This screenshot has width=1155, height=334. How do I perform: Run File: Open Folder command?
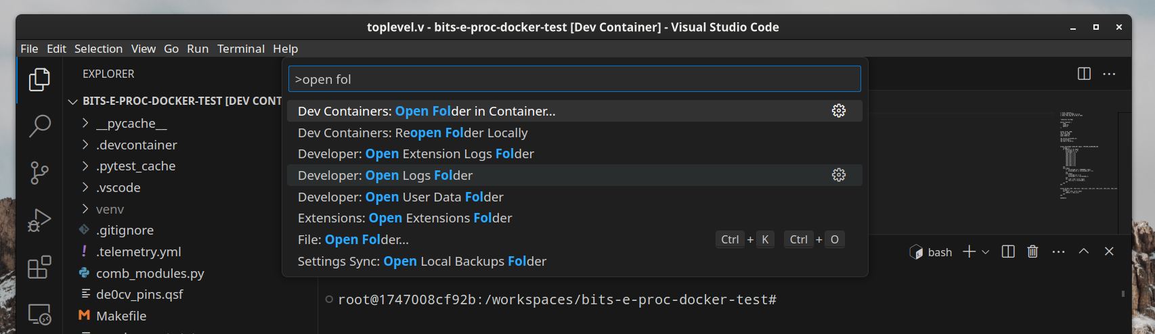pos(575,239)
